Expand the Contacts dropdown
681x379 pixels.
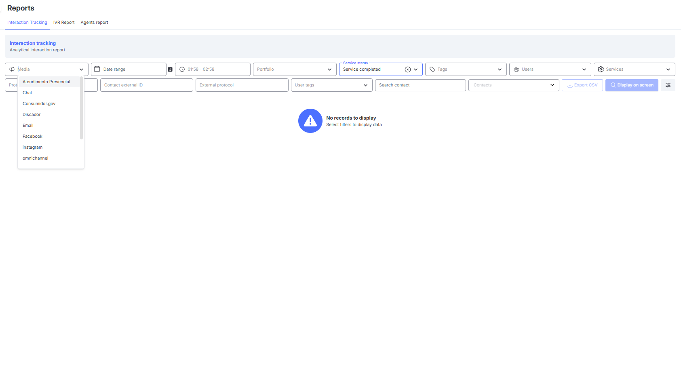pos(552,85)
